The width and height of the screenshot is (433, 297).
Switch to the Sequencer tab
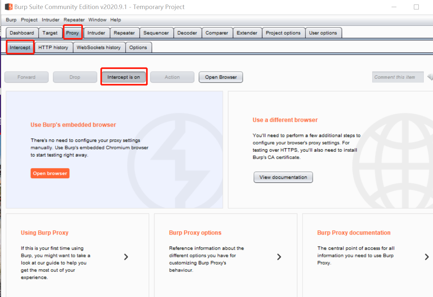tap(156, 33)
